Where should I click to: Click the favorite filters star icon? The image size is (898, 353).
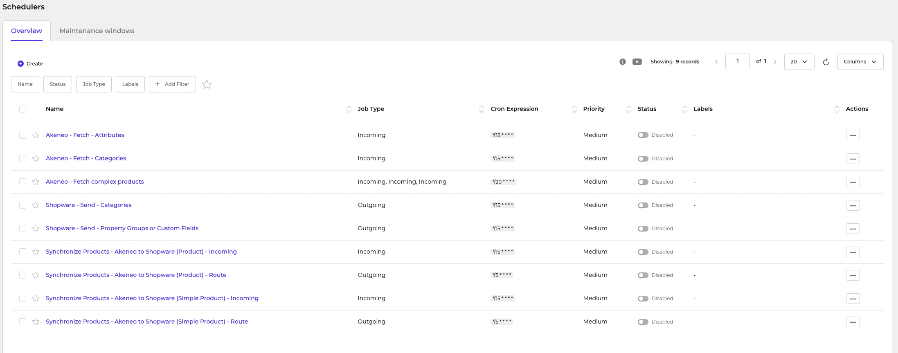[x=207, y=84]
